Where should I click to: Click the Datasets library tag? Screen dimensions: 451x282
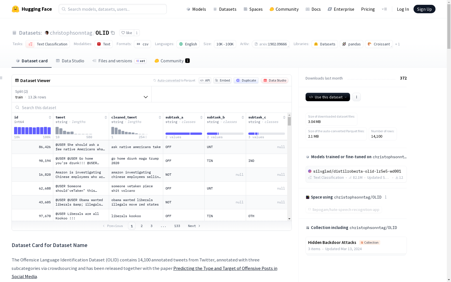(324, 44)
